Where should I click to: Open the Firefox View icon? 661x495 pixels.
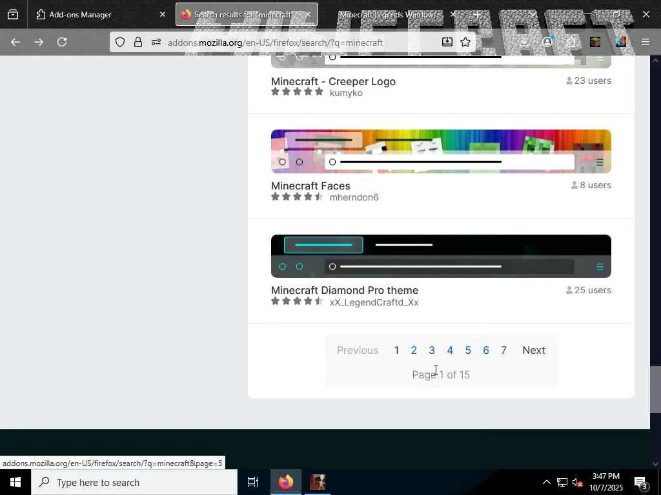pos(13,14)
